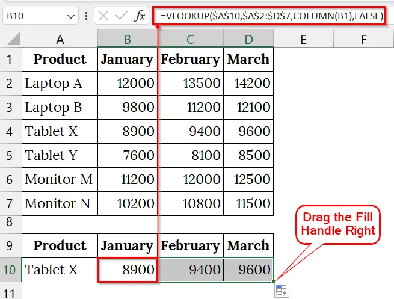
Task: Select column C header
Action: (191, 39)
